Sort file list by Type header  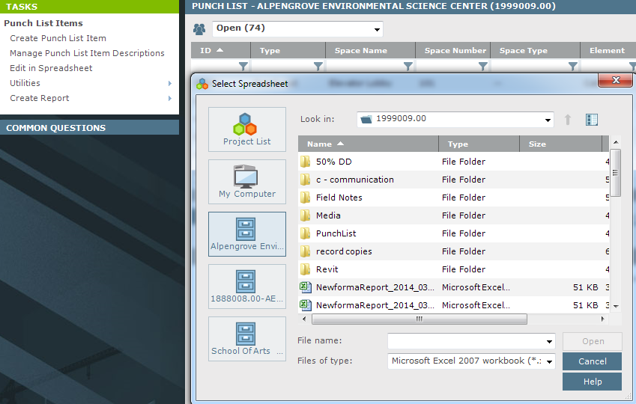point(479,144)
